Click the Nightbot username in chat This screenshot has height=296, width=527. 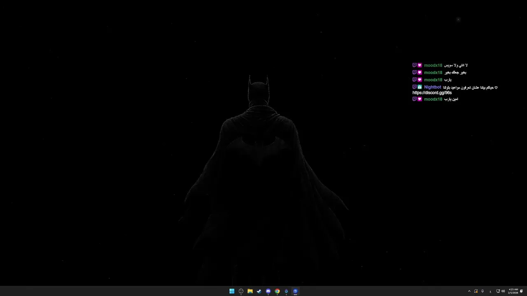432,87
